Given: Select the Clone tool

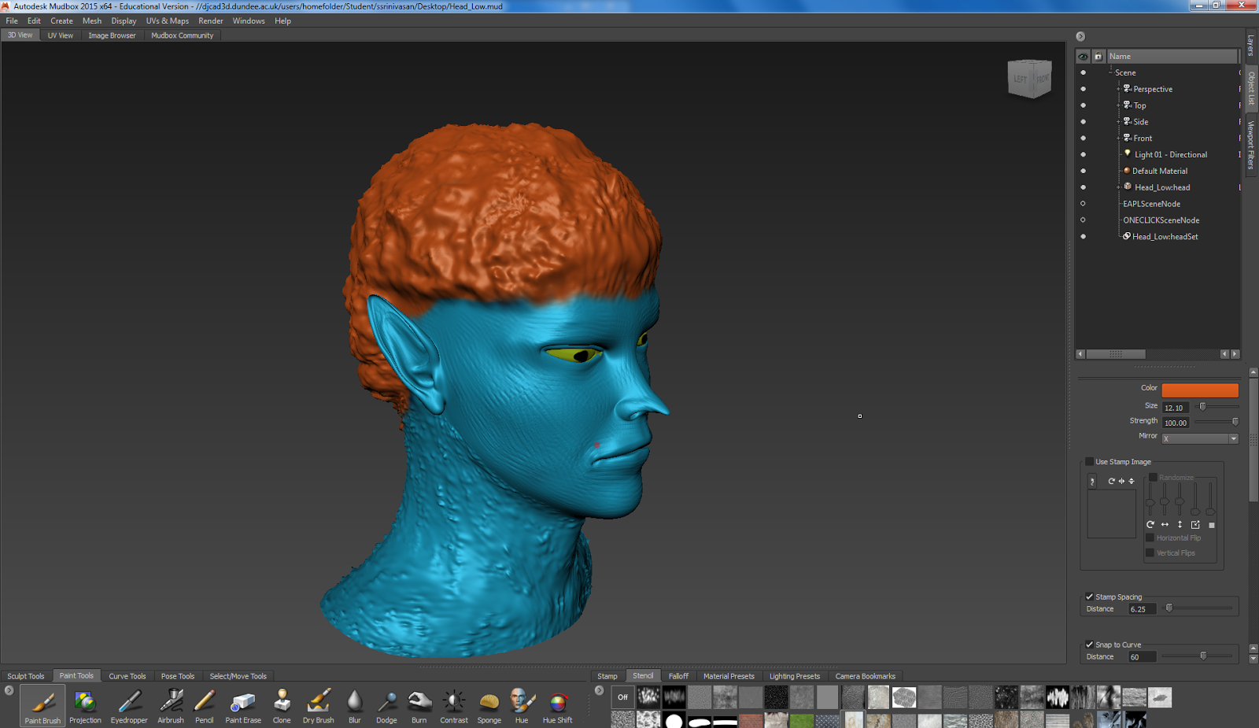Looking at the screenshot, I should click(281, 706).
